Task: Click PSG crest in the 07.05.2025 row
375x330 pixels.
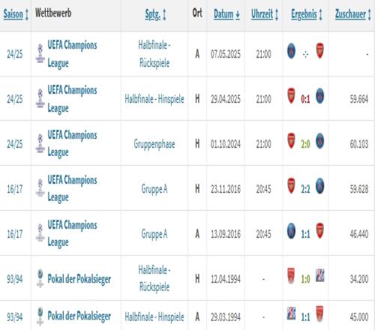Action: tap(291, 51)
